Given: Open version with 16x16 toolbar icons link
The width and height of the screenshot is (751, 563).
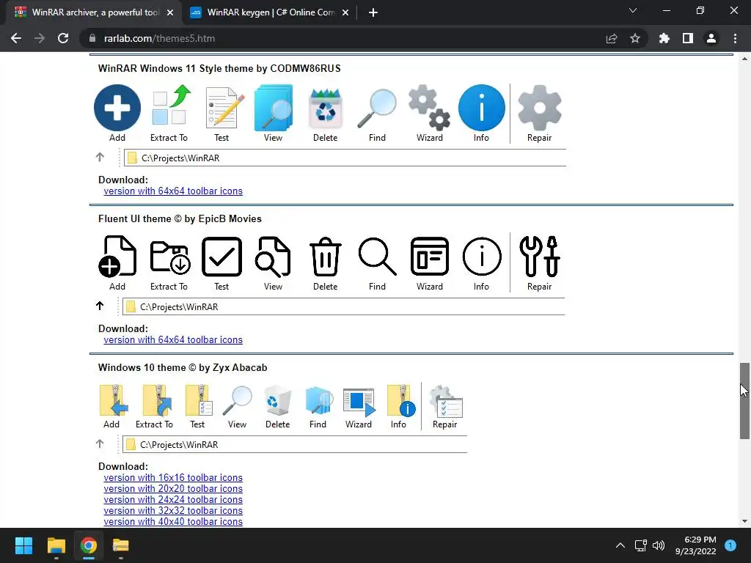Looking at the screenshot, I should click(x=173, y=478).
